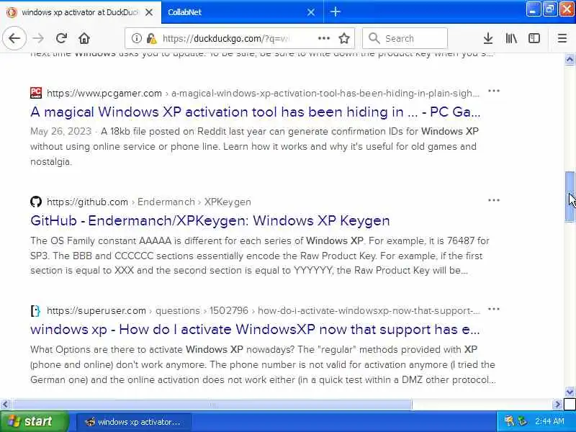The height and width of the screenshot is (432, 576).
Task: Click the scroll right arrow
Action: pos(557,405)
